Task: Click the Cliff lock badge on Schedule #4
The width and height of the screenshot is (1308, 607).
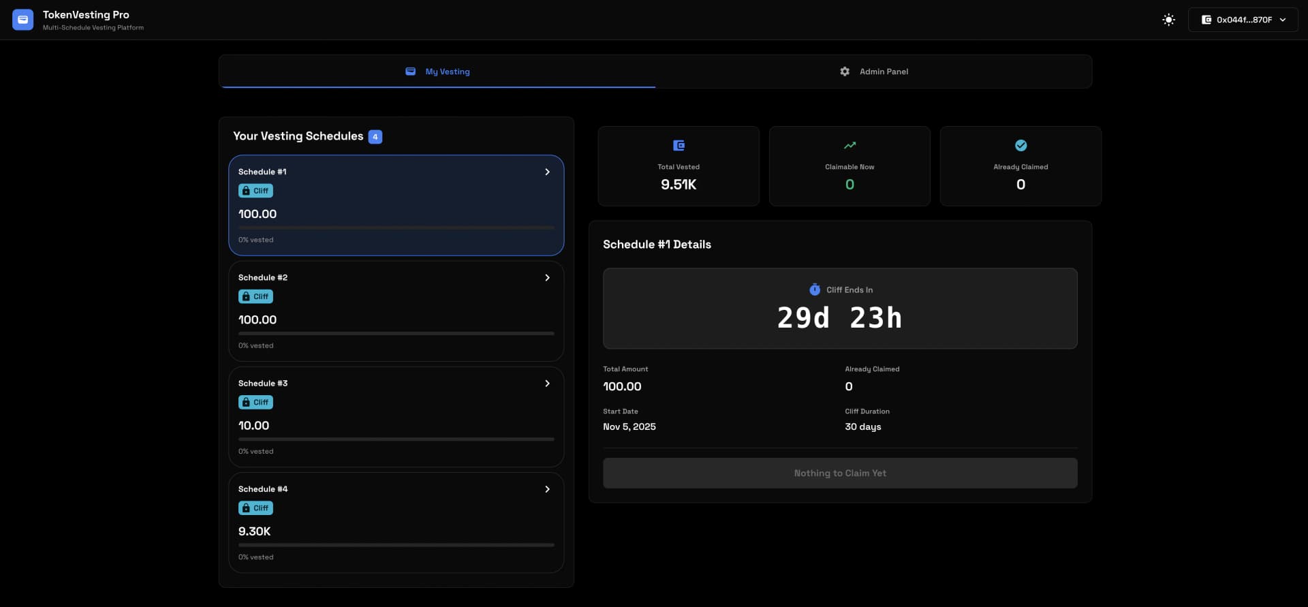Action: tap(255, 508)
